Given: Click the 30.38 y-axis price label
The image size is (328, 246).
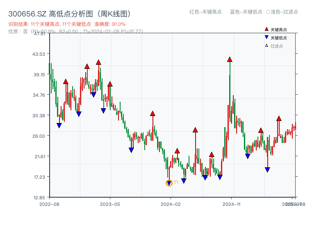Looking at the screenshot, I should point(39,116).
